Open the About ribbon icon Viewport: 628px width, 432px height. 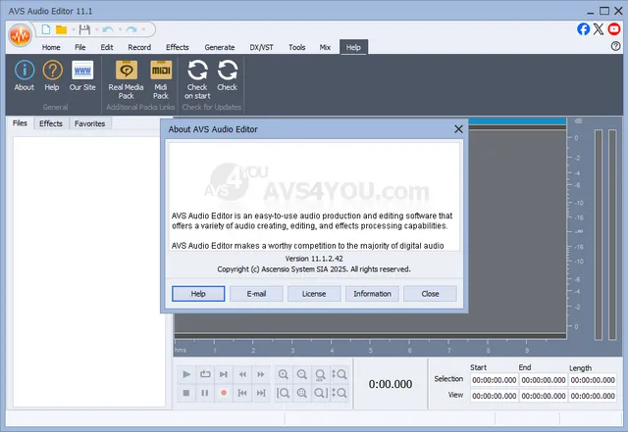pyautogui.click(x=25, y=76)
